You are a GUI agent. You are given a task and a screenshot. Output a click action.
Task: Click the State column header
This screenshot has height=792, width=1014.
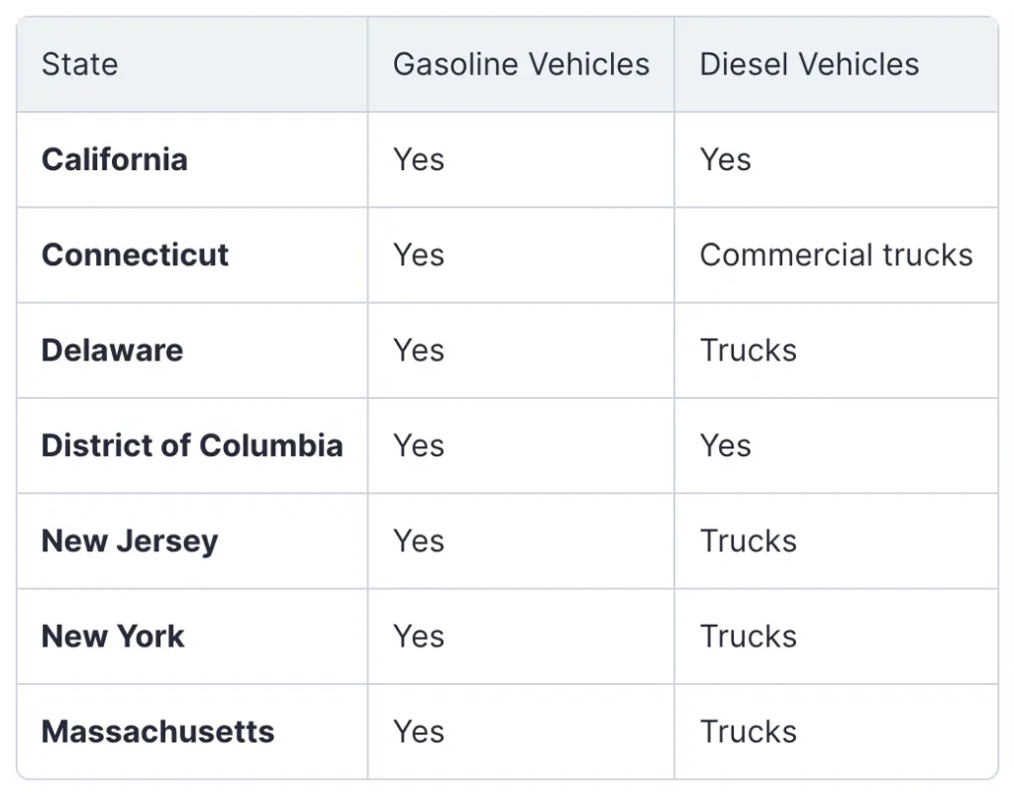(79, 64)
